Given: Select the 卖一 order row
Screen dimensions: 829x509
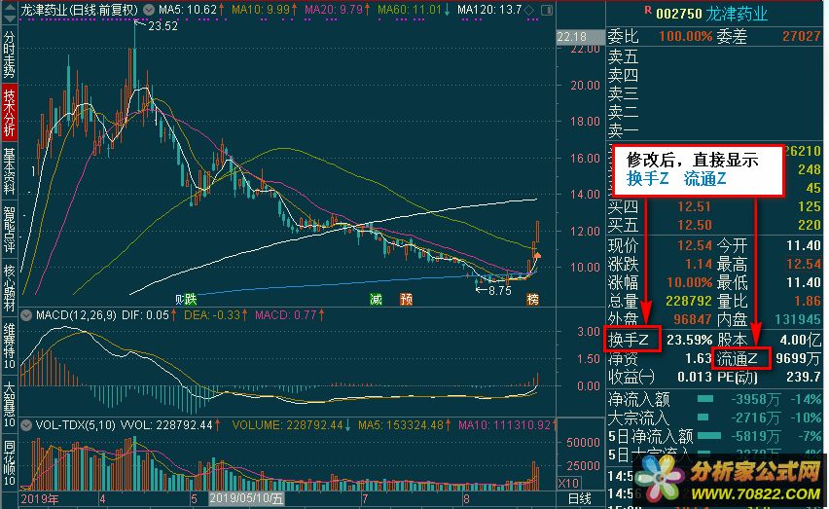Looking at the screenshot, I should [x=714, y=129].
